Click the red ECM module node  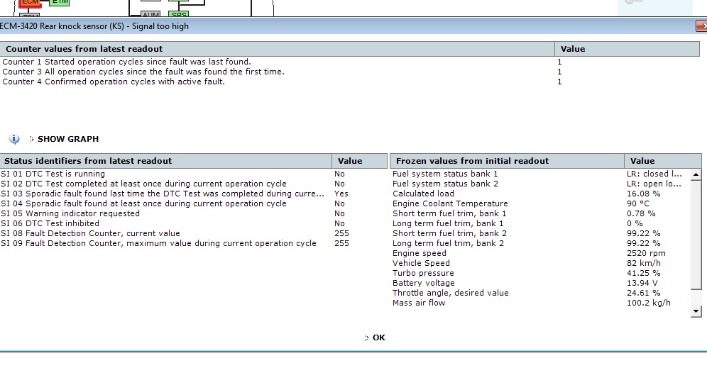(31, 3)
